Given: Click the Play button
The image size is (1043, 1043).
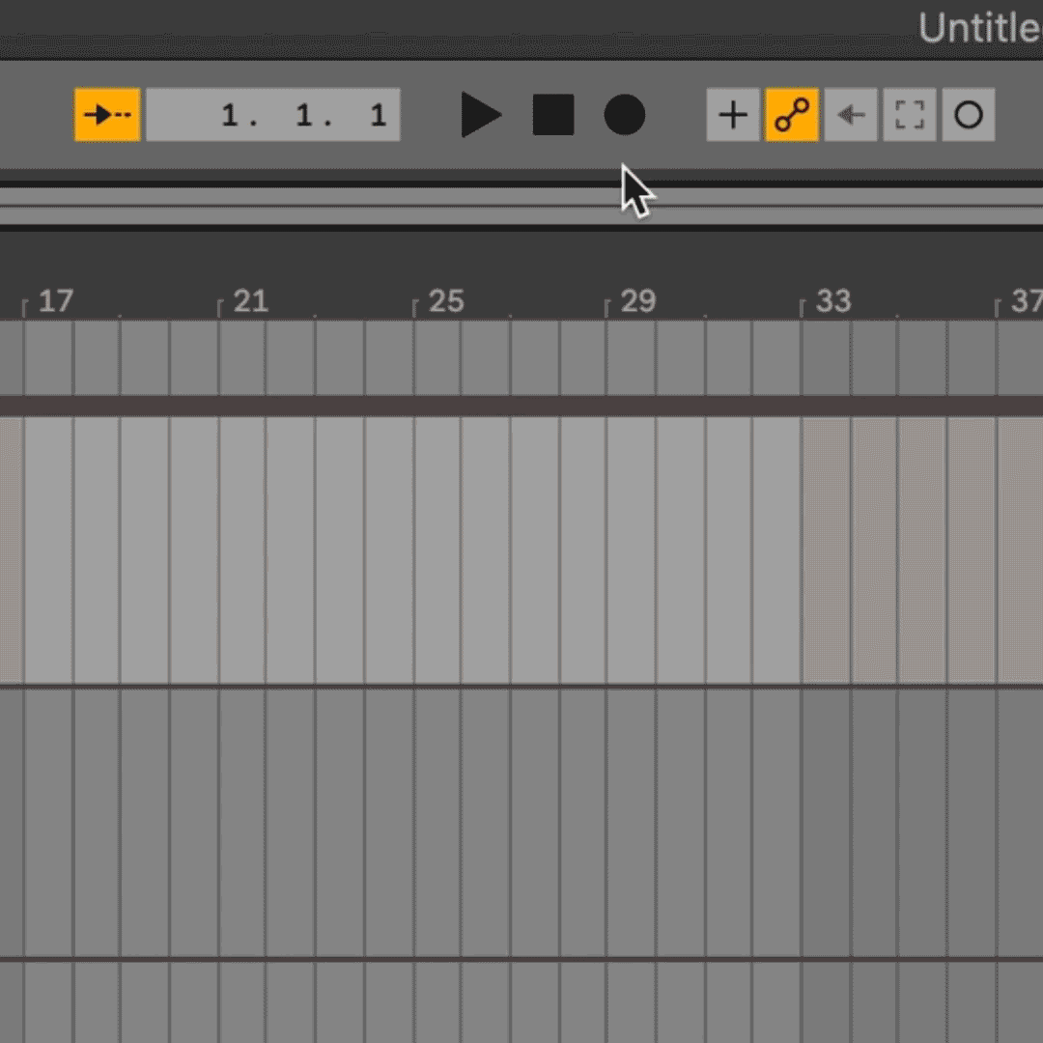Looking at the screenshot, I should [480, 115].
